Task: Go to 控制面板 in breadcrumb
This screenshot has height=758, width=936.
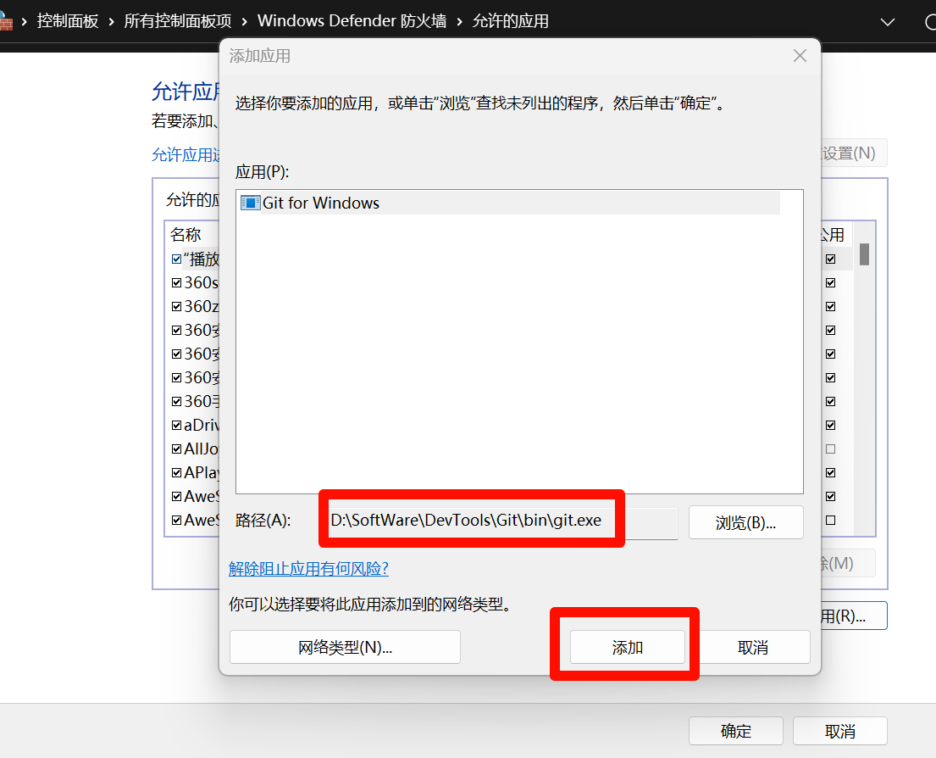Action: coord(68,21)
